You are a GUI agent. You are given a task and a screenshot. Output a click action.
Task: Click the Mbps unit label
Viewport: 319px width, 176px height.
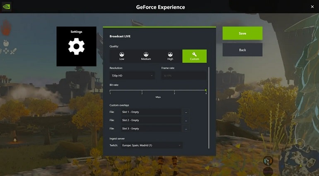pos(158,97)
